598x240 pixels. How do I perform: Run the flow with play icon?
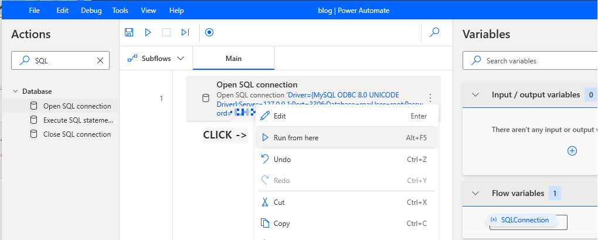(148, 32)
